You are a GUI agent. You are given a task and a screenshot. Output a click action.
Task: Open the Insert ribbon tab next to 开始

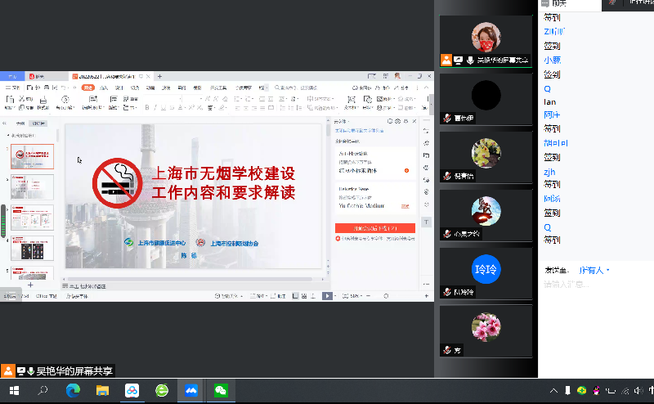pos(104,88)
